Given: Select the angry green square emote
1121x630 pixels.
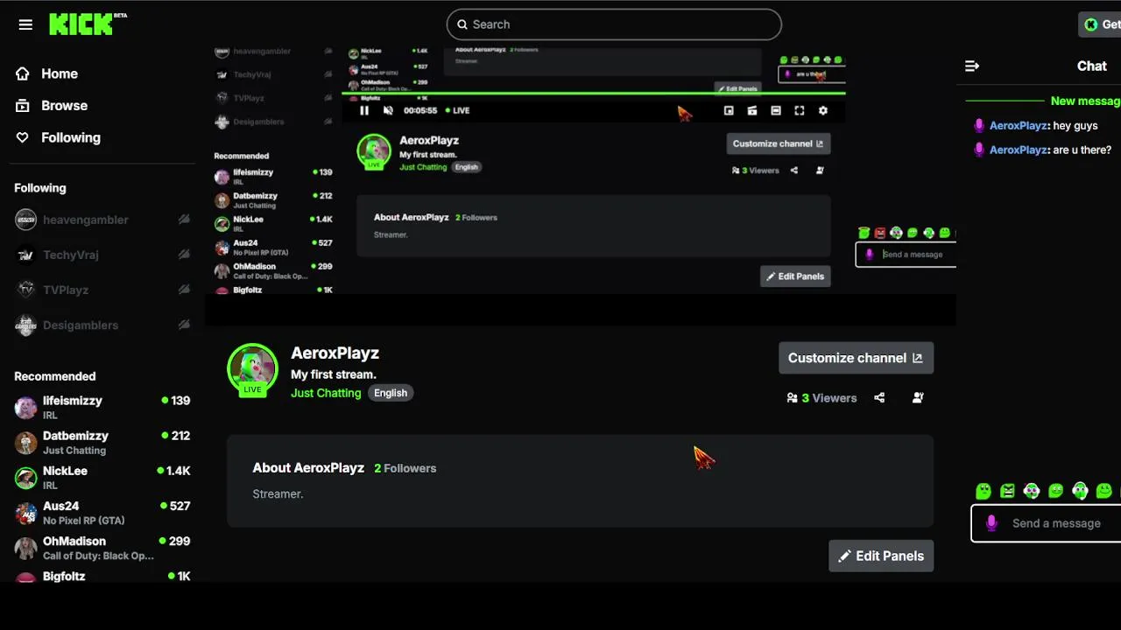Looking at the screenshot, I should point(1008,491).
